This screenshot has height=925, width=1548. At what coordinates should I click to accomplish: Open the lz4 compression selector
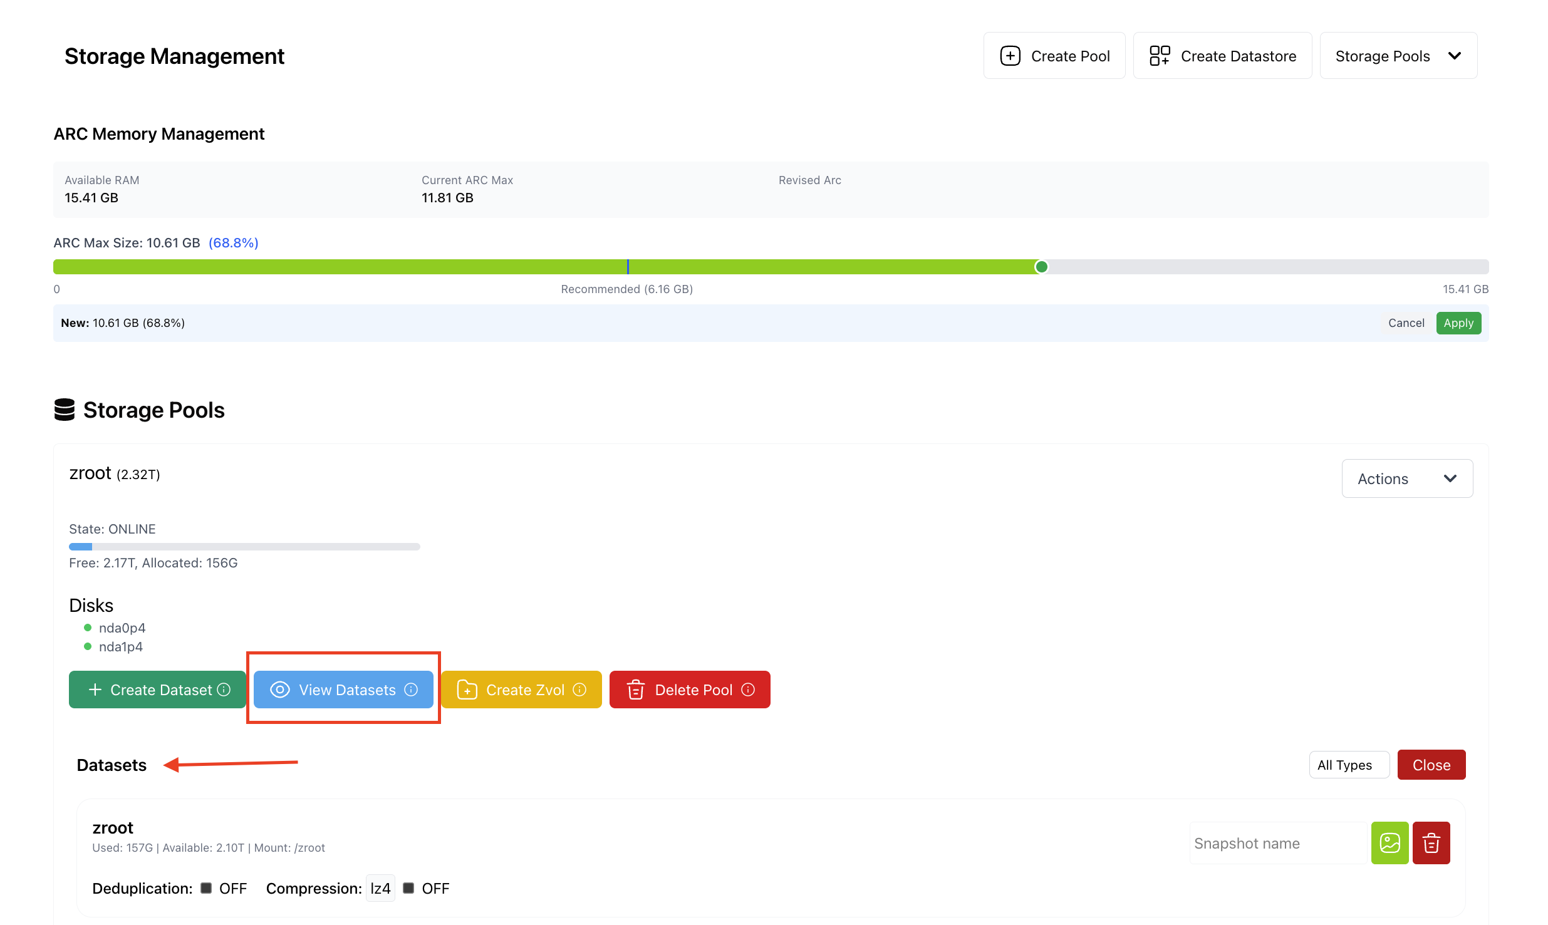click(380, 888)
